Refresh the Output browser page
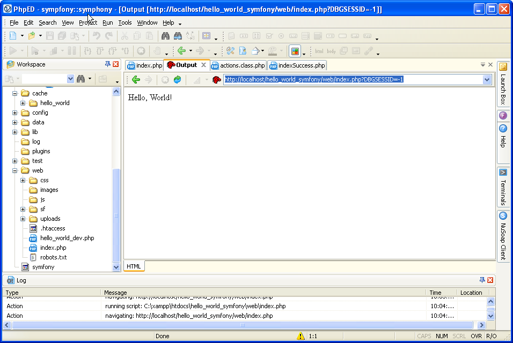 point(177,80)
